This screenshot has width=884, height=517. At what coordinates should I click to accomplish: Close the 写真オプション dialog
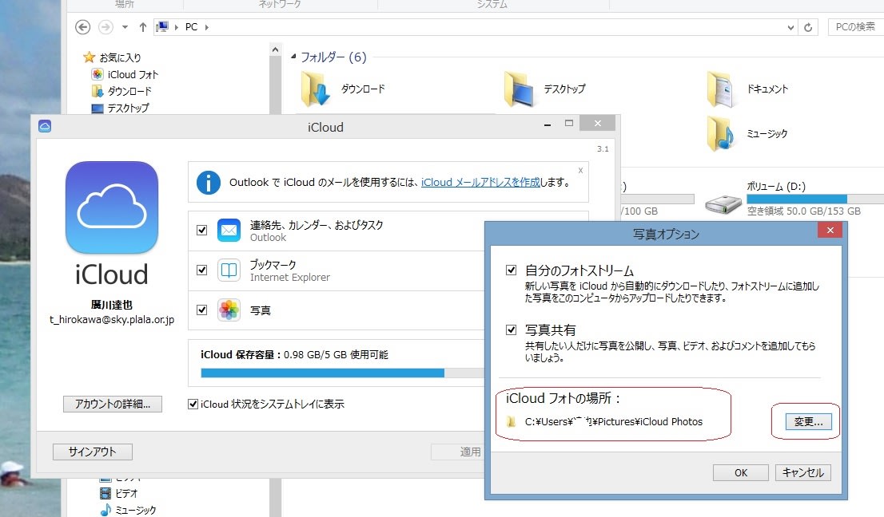tap(830, 230)
